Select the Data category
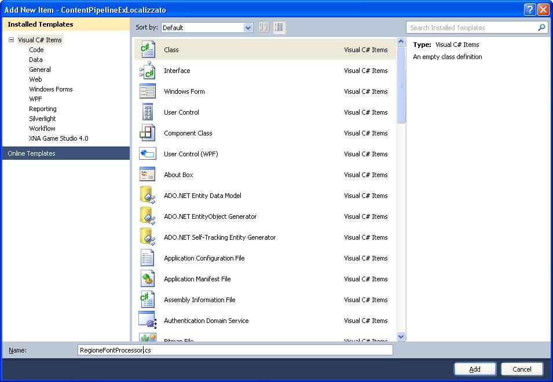Image resolution: width=553 pixels, height=382 pixels. click(x=36, y=60)
